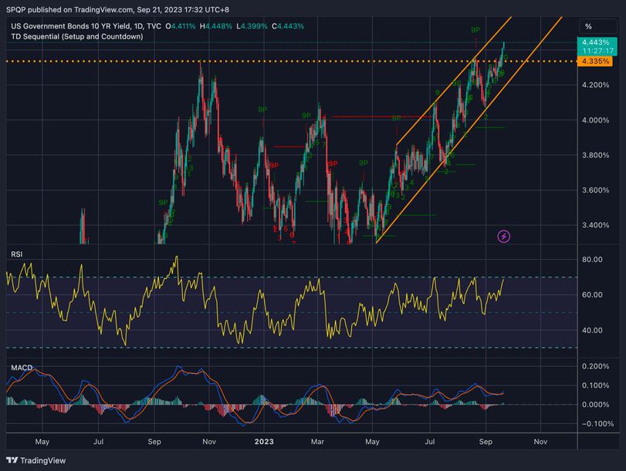
Task: Click the orange 4.335% price level label
Action: pos(595,62)
